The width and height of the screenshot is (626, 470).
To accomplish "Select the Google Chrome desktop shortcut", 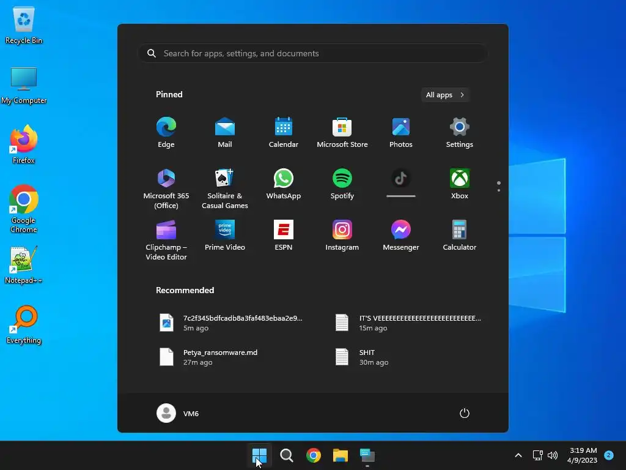I will pos(24,209).
